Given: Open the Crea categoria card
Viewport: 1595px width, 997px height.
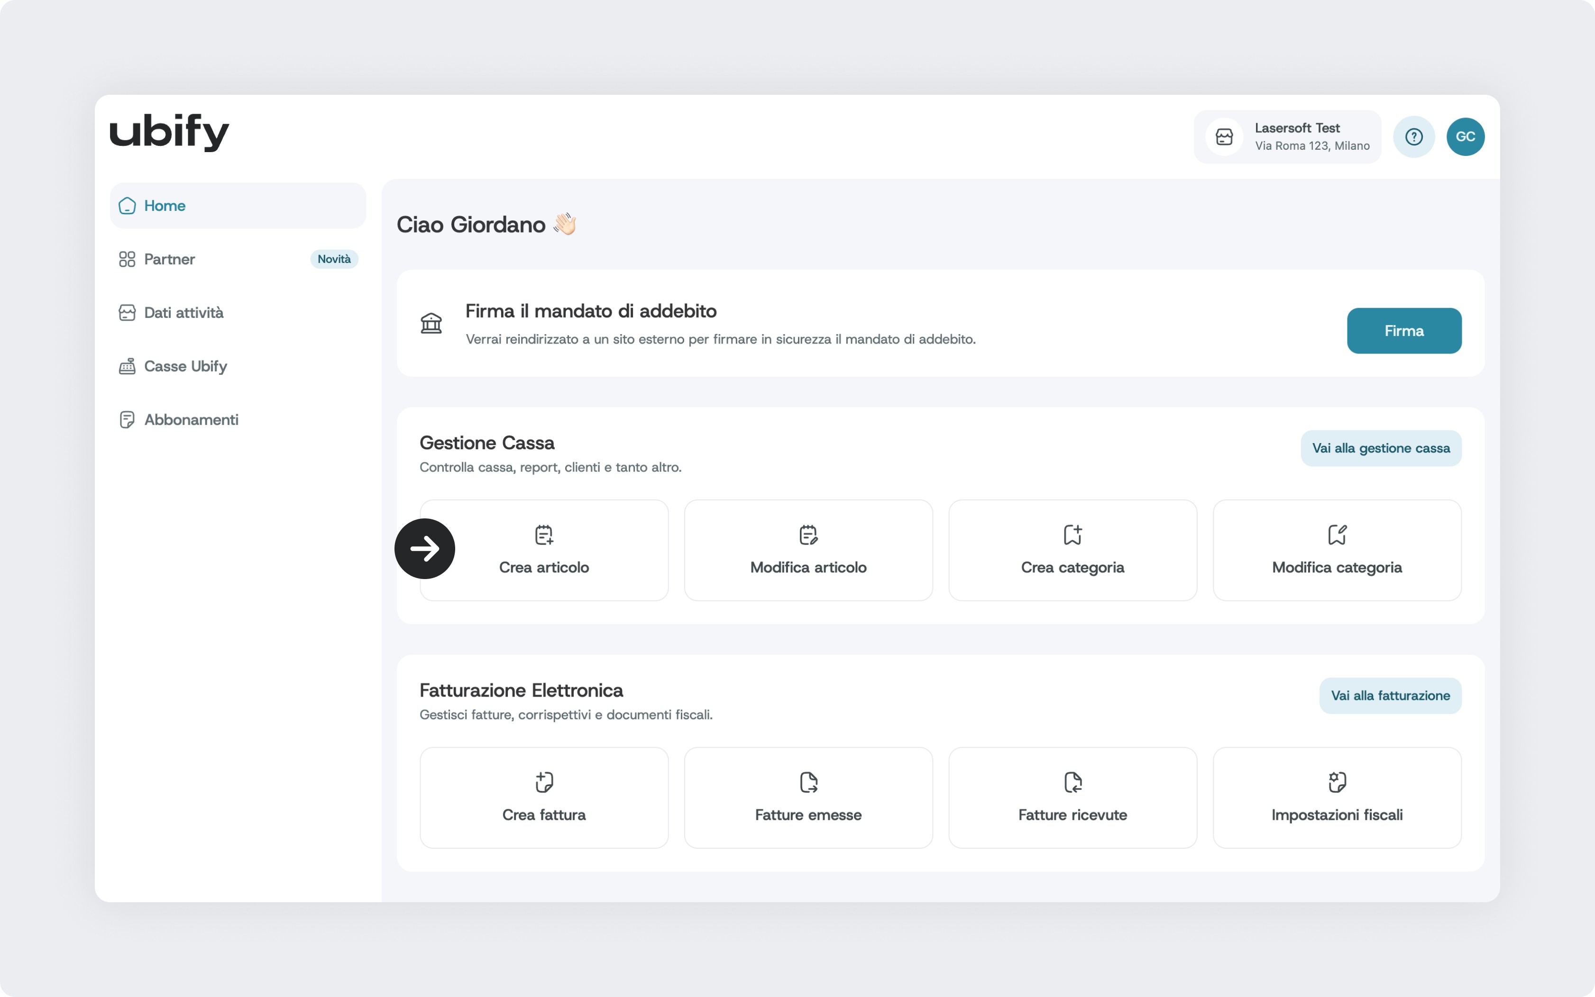Looking at the screenshot, I should 1072,551.
